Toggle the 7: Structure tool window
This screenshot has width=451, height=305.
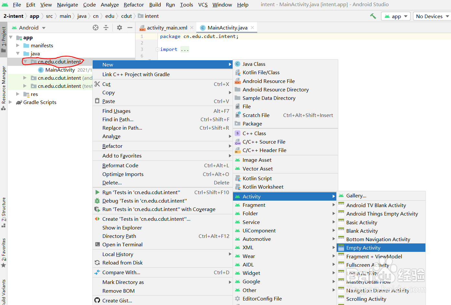4,212
